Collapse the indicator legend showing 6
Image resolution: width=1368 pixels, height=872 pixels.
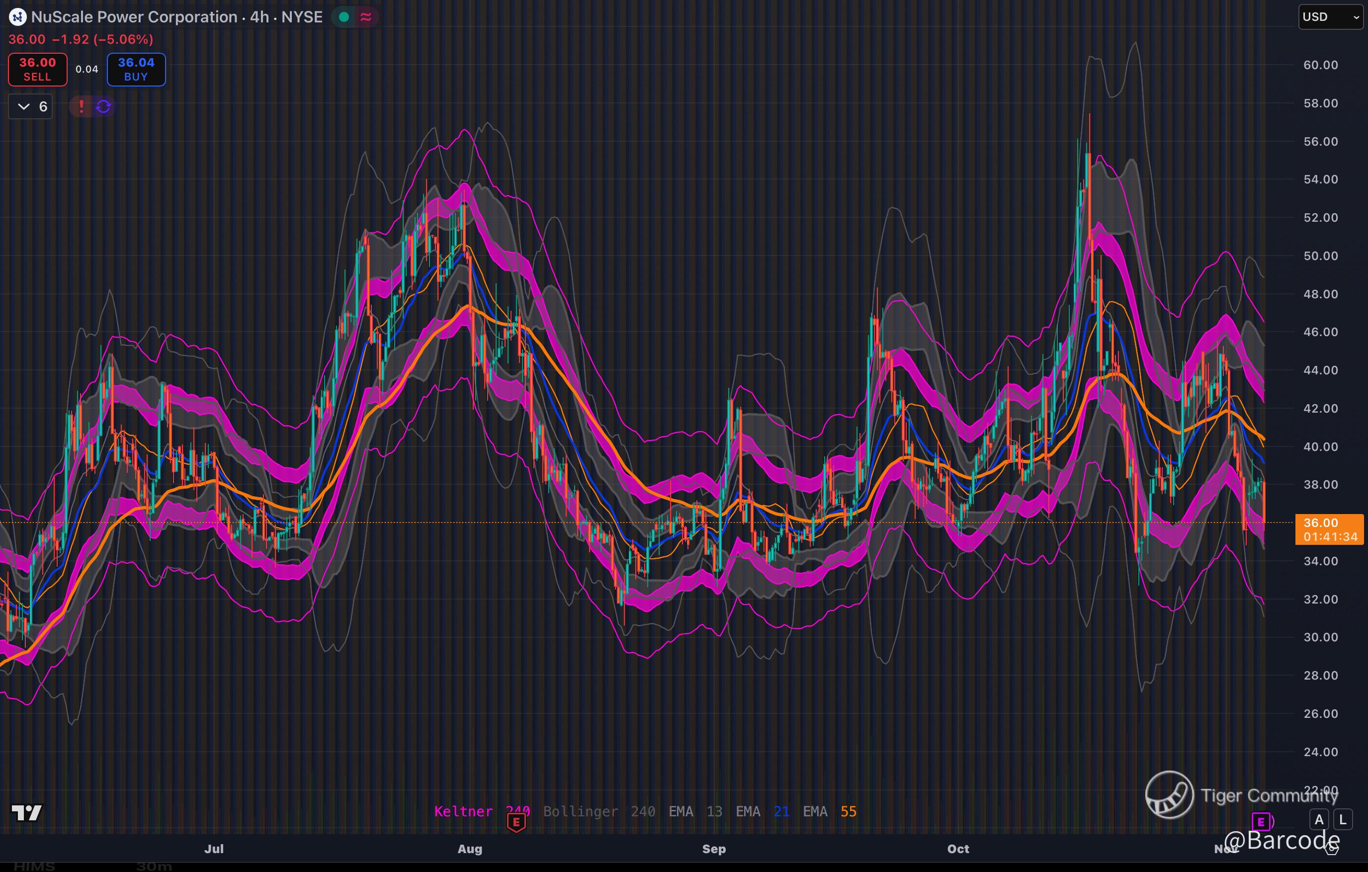click(31, 106)
